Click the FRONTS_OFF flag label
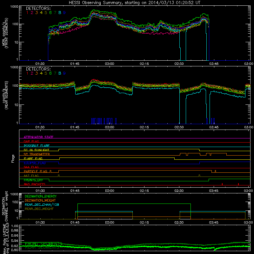This screenshot has width=254, height=254. (x=33, y=180)
